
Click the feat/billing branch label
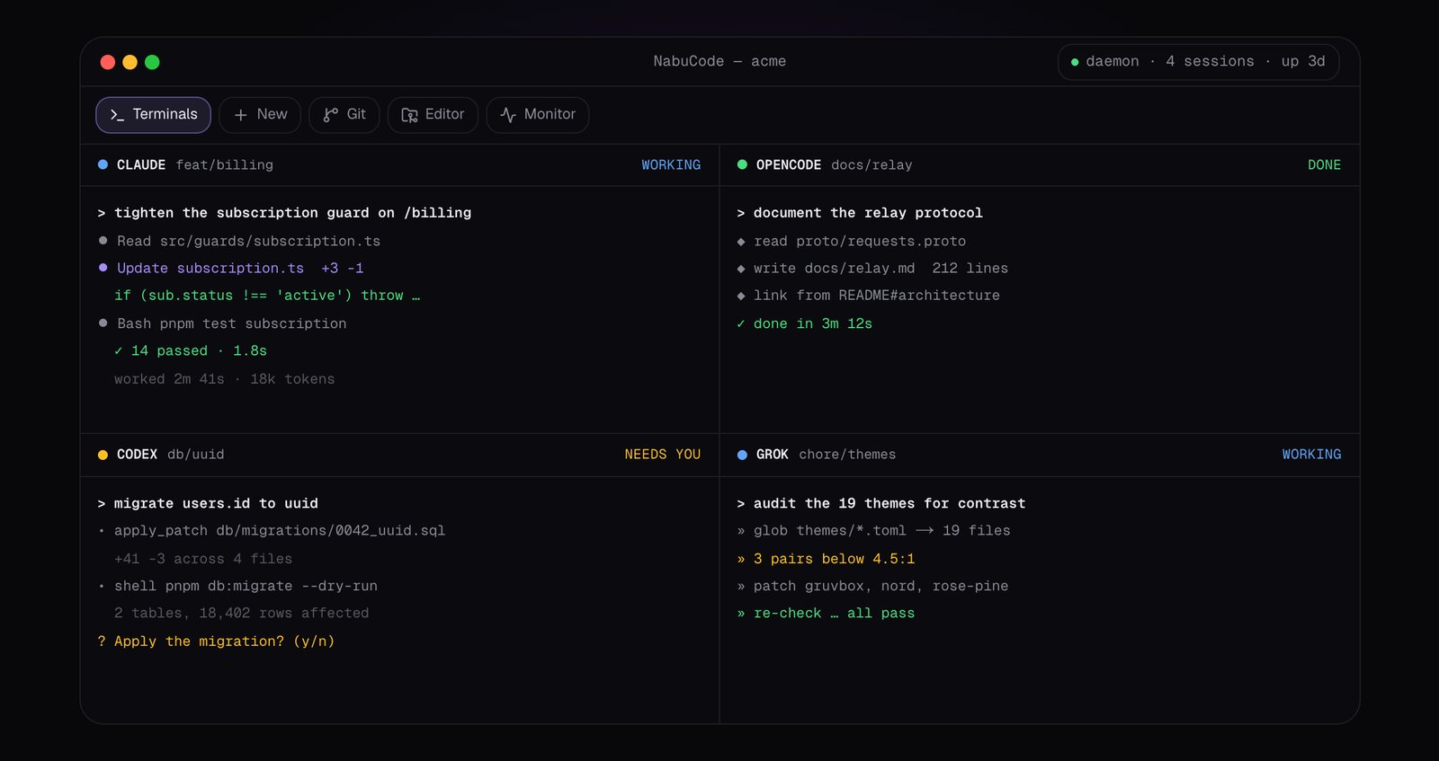[x=225, y=165]
